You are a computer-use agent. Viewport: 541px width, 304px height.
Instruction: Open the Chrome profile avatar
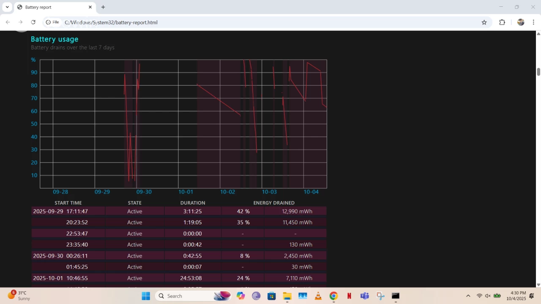(521, 22)
